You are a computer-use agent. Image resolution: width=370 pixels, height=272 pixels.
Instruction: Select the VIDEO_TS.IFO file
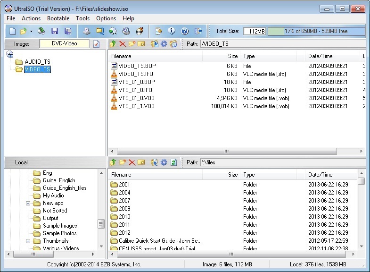click(x=136, y=74)
